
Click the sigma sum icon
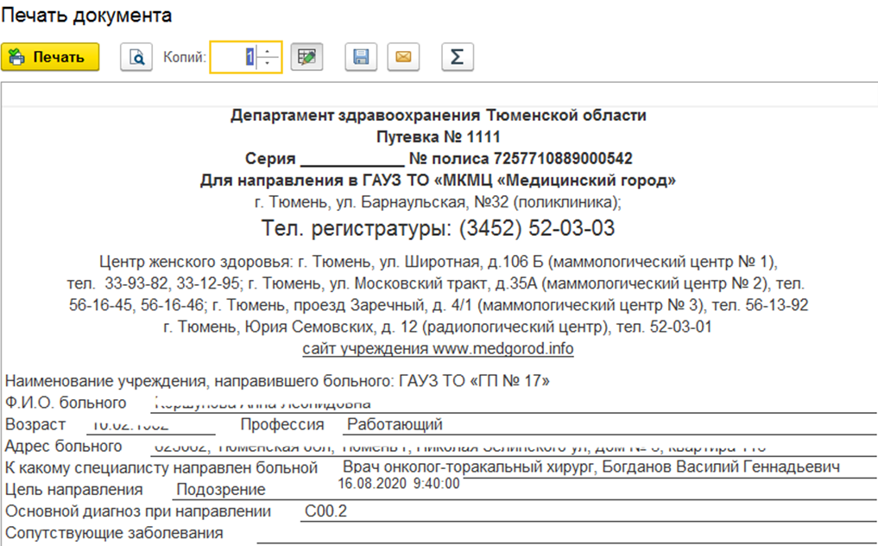[458, 58]
